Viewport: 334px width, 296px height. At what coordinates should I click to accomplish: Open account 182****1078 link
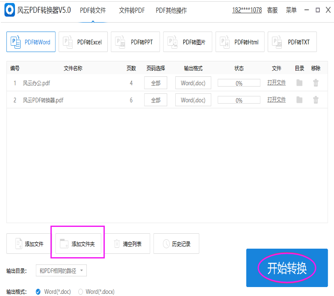point(247,10)
